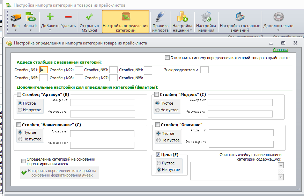Click Описание Не содержит text field

(241, 144)
